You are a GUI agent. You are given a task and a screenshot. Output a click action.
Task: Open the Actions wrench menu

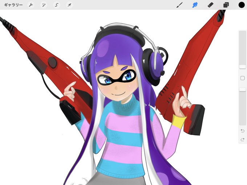coord(31,5)
